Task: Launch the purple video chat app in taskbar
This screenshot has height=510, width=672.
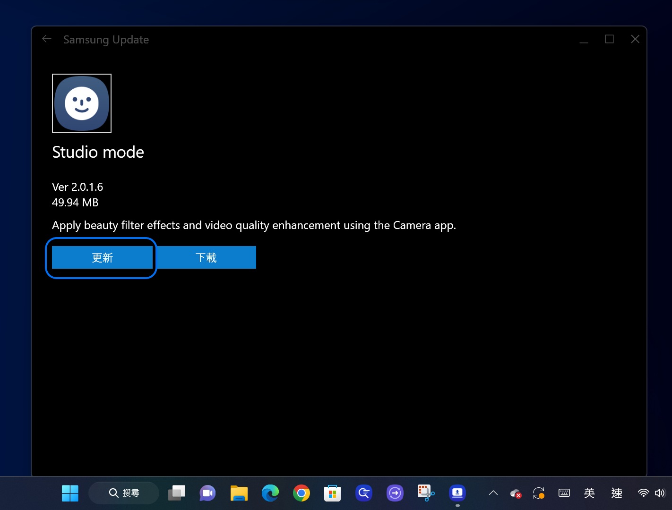Action: click(x=207, y=493)
